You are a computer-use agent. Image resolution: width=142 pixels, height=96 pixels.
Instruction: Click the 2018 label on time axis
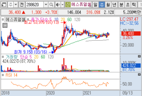coord(5,93)
